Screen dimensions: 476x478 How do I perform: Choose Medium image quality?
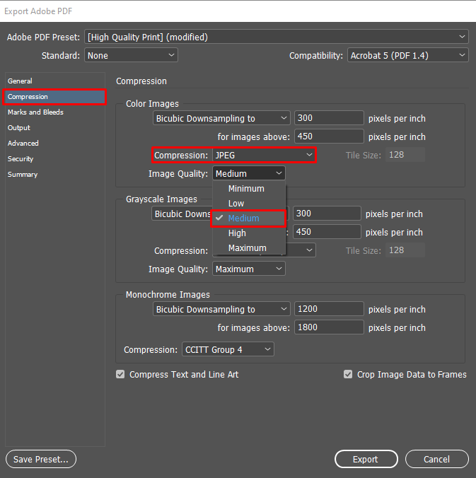pos(249,218)
